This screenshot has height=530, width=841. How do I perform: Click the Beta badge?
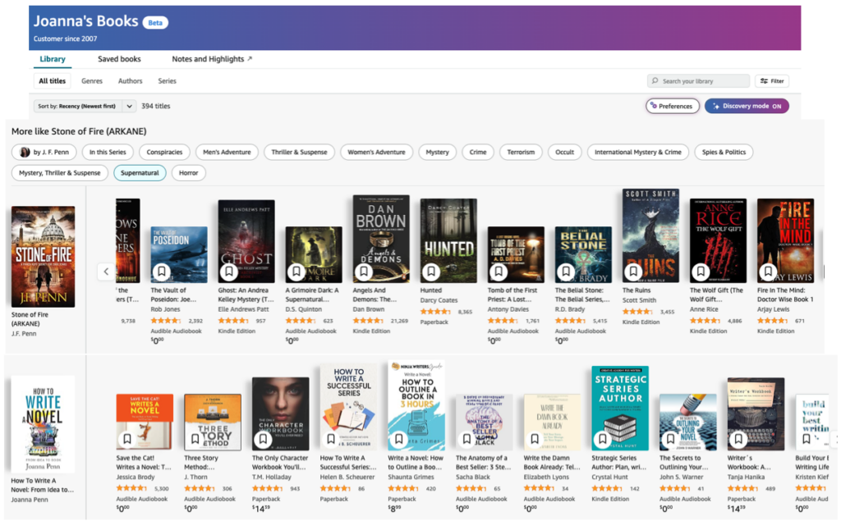pyautogui.click(x=155, y=22)
